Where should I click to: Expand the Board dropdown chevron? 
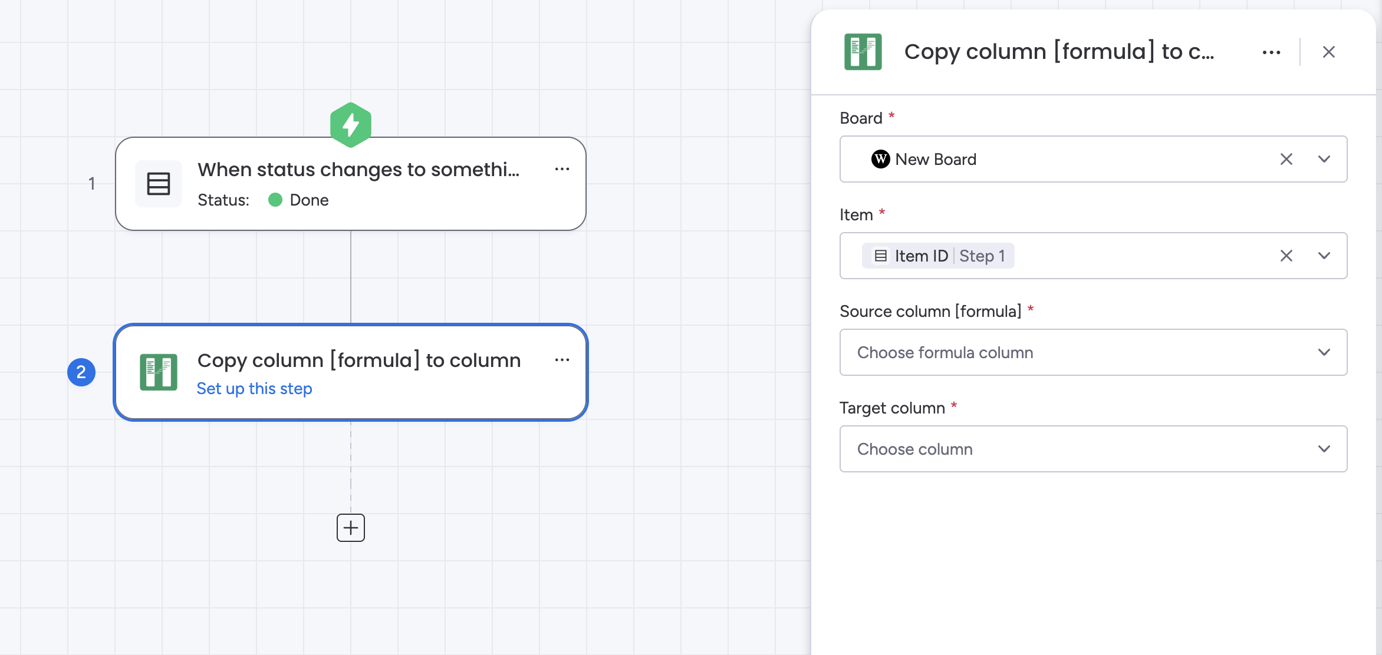tap(1324, 159)
